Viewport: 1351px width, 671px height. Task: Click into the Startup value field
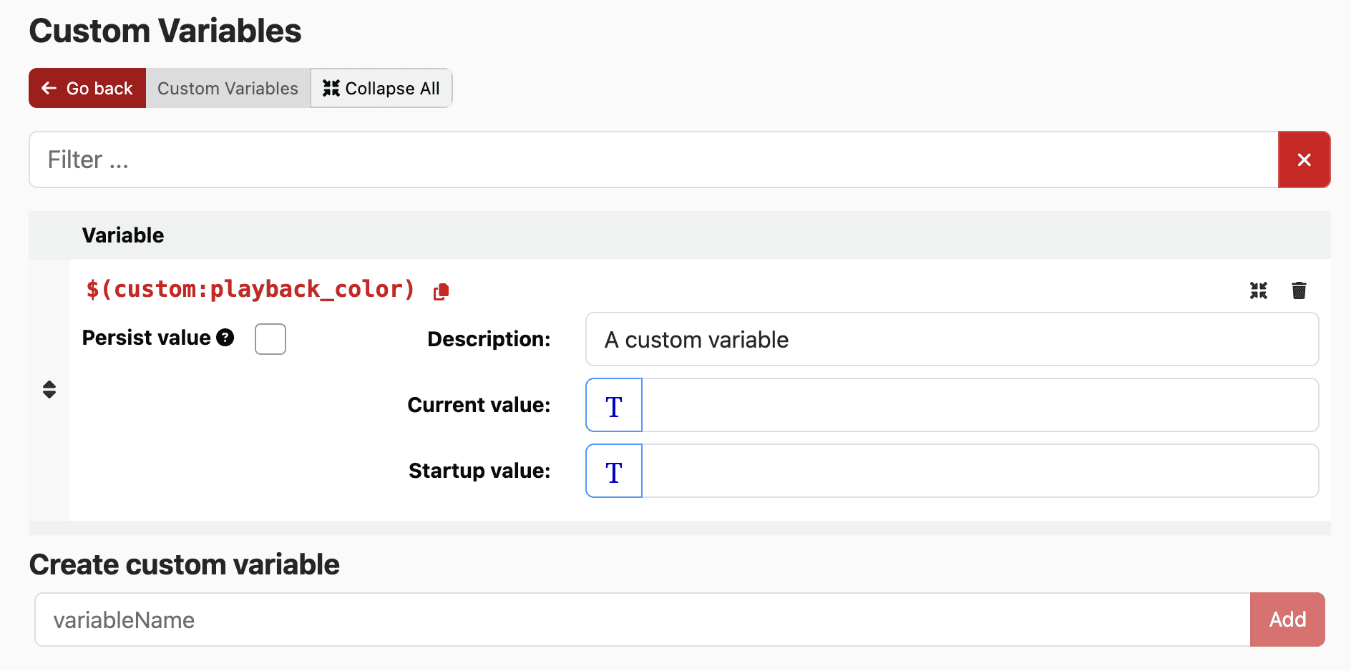point(979,471)
